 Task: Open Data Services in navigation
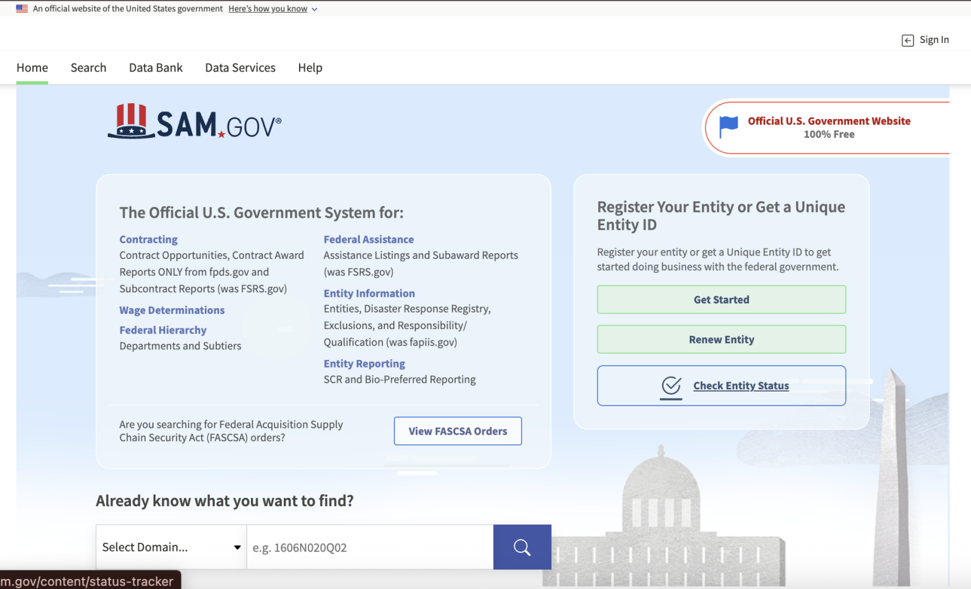tap(240, 68)
